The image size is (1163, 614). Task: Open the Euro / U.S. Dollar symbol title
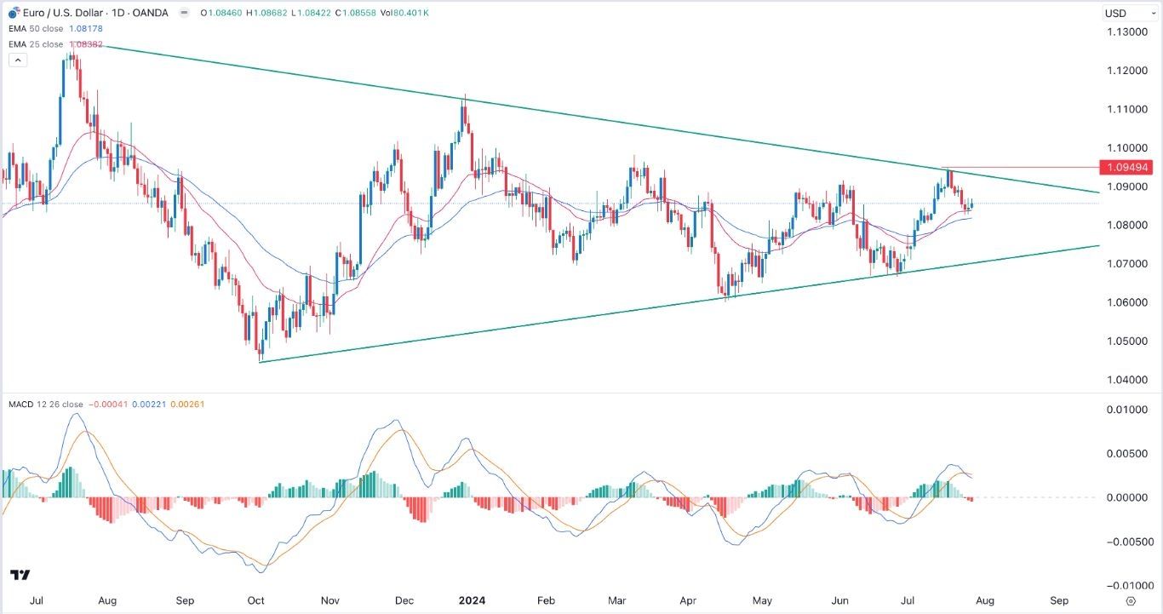(95, 13)
